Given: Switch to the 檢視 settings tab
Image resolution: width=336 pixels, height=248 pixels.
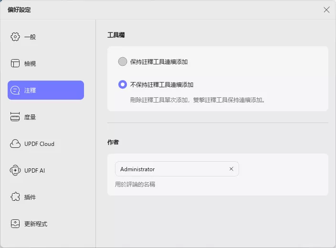Looking at the screenshot, I should (46, 63).
